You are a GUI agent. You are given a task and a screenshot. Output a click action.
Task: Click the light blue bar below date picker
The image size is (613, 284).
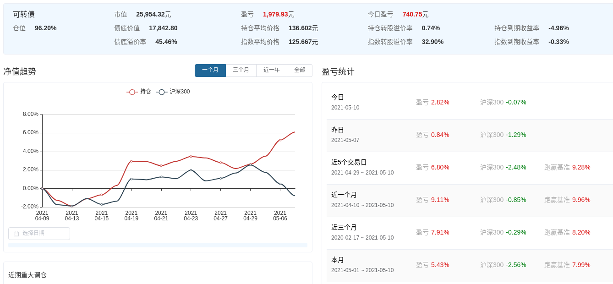point(158,245)
